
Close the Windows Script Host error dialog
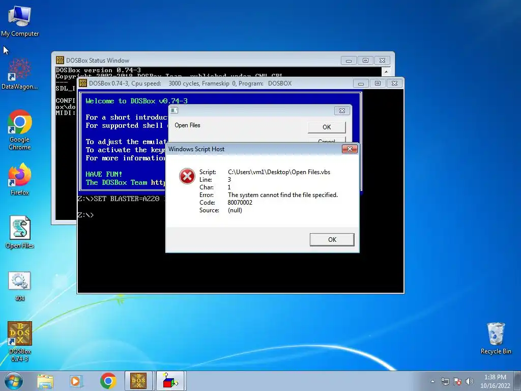pyautogui.click(x=350, y=149)
